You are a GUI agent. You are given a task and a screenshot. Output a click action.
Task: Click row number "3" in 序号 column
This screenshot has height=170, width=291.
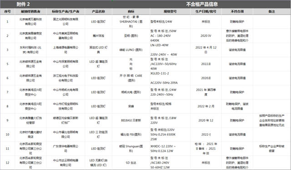tap(7, 50)
